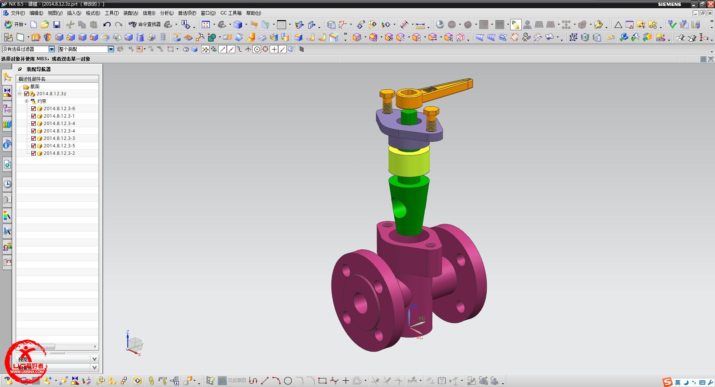Viewport: 715px width, 387px height.
Task: Click the view triad cube in viewport
Action: pyautogui.click(x=134, y=344)
